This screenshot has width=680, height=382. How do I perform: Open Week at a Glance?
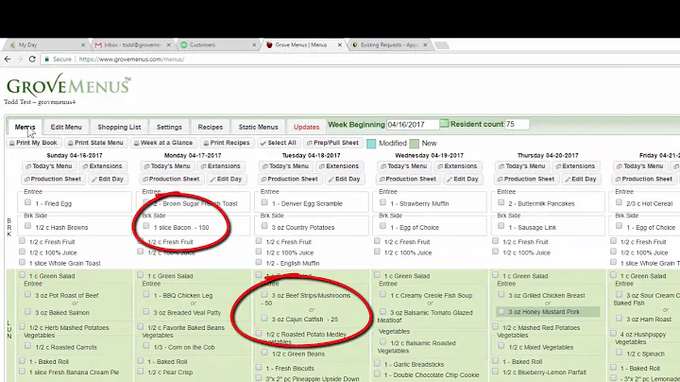pyautogui.click(x=163, y=143)
